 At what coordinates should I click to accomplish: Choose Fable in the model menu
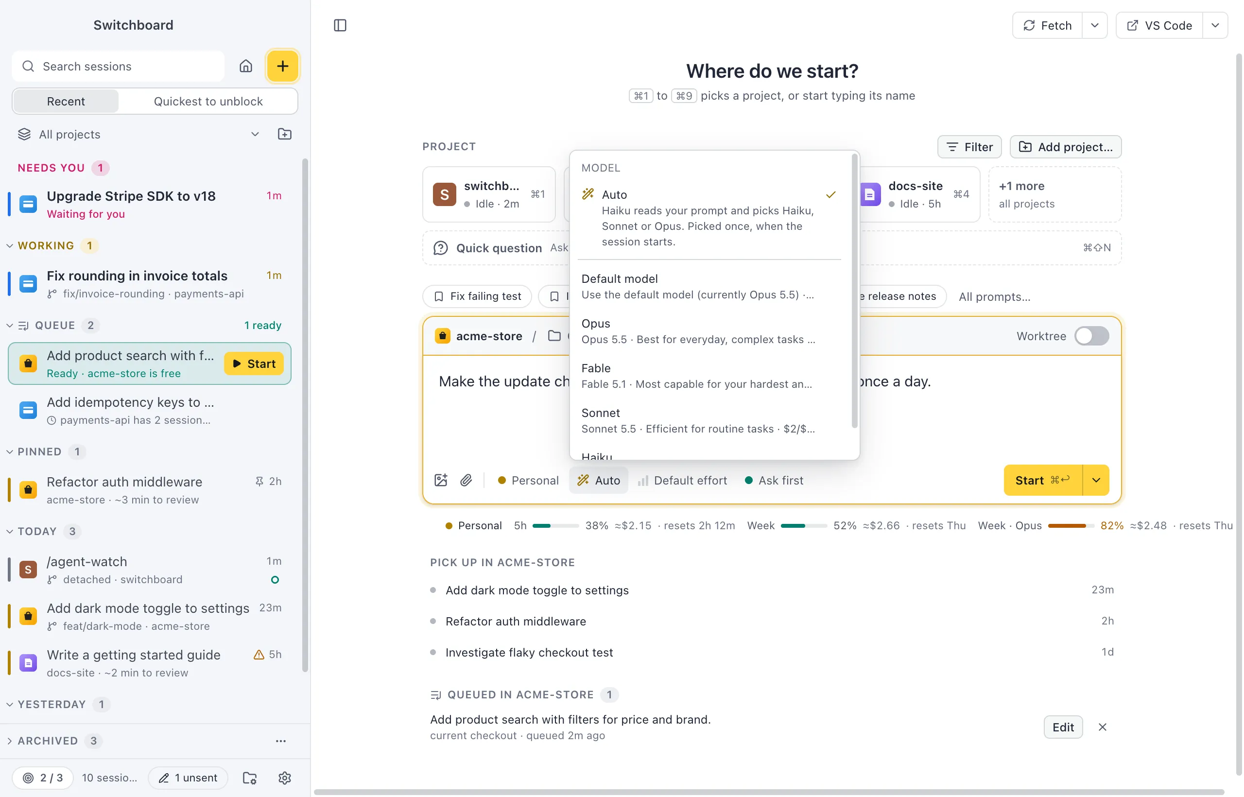(x=709, y=376)
